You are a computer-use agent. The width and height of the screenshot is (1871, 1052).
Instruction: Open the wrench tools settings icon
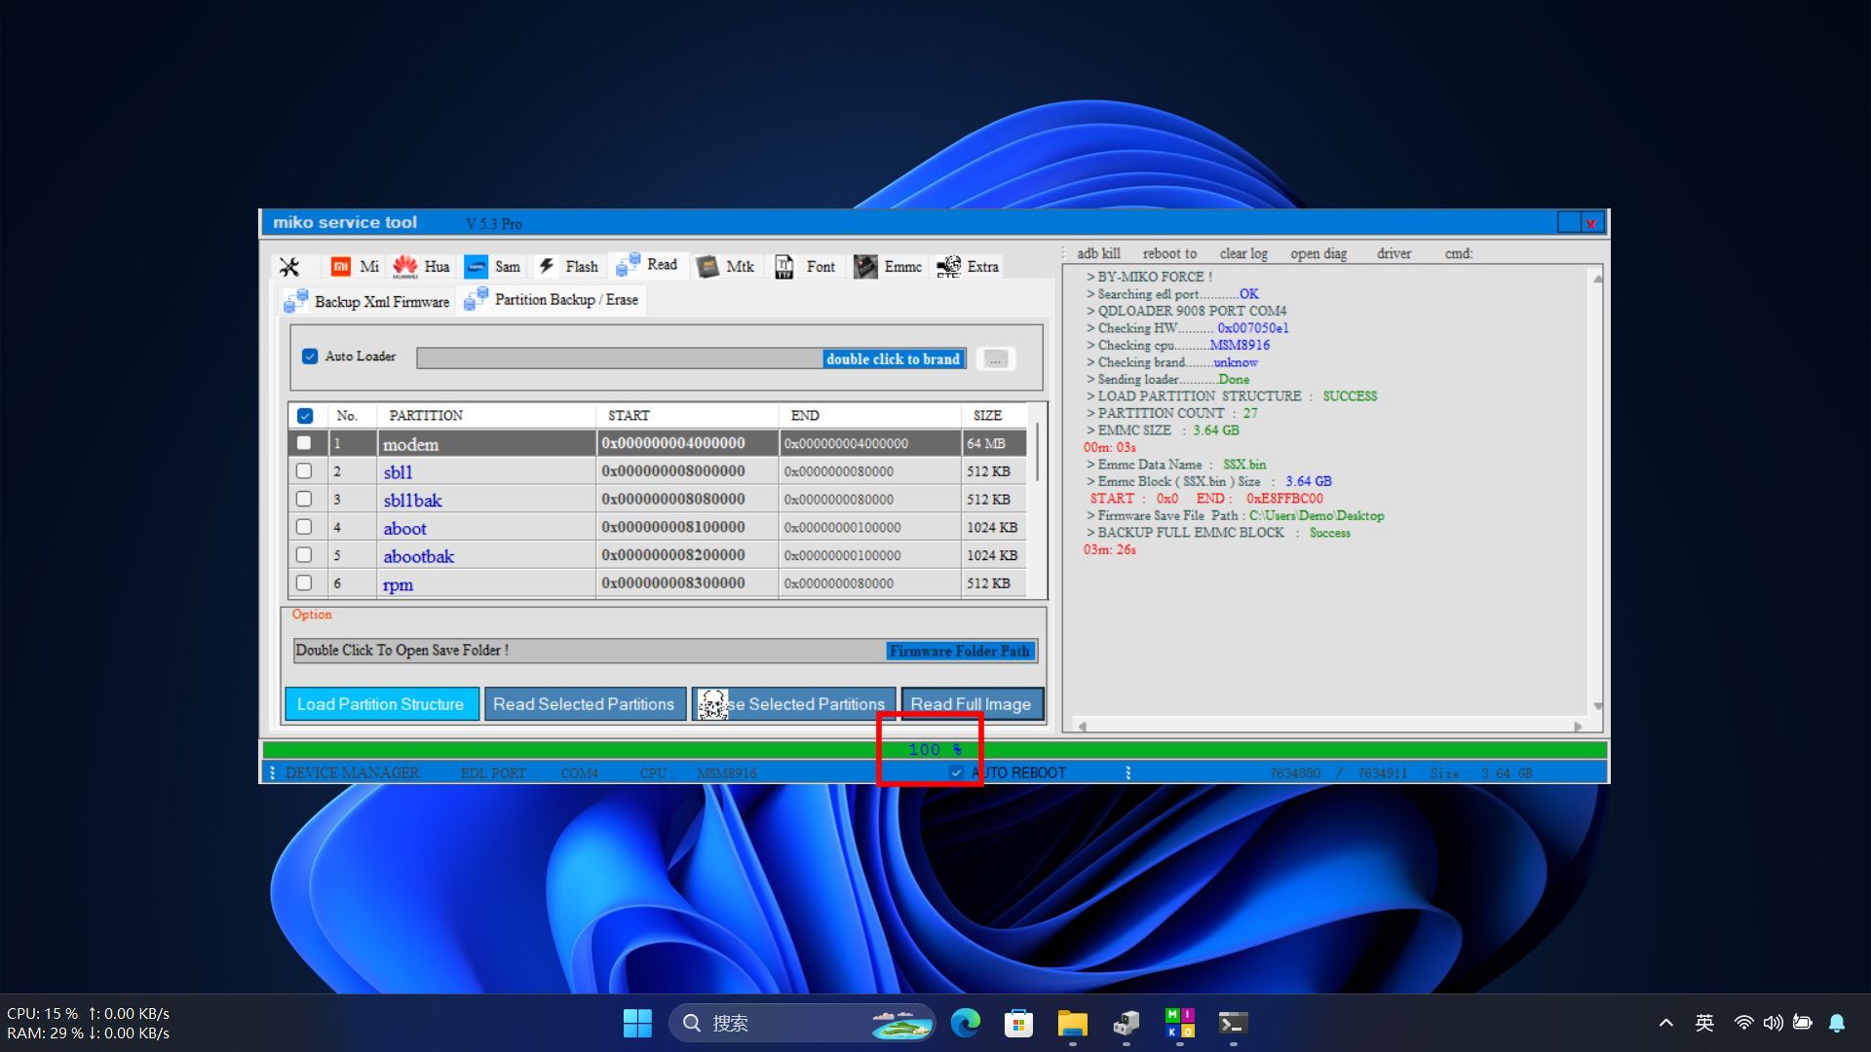(x=289, y=267)
